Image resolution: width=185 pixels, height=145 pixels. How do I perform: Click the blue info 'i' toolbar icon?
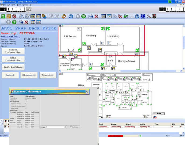[143, 16]
